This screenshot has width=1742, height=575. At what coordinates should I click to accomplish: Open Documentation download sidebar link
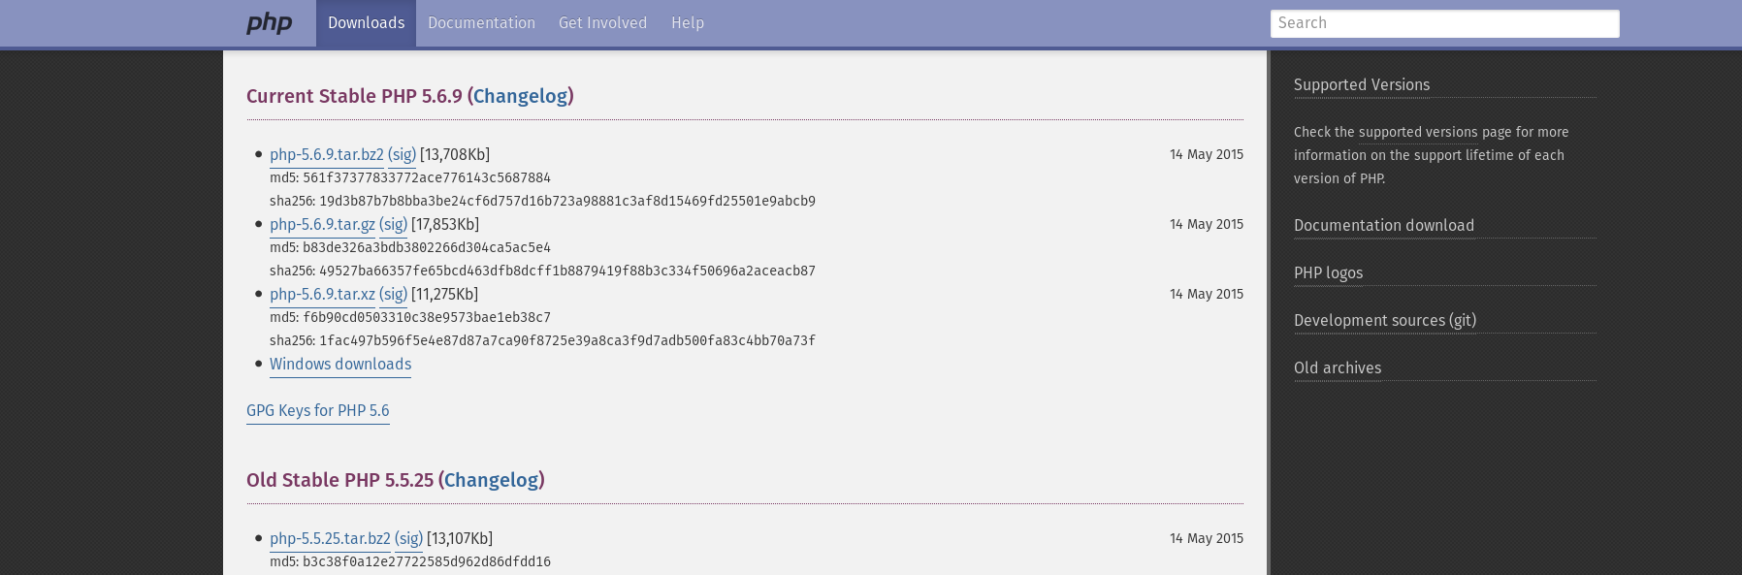[x=1384, y=225]
